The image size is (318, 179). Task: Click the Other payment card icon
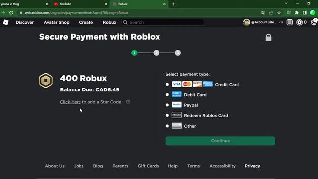(x=177, y=126)
